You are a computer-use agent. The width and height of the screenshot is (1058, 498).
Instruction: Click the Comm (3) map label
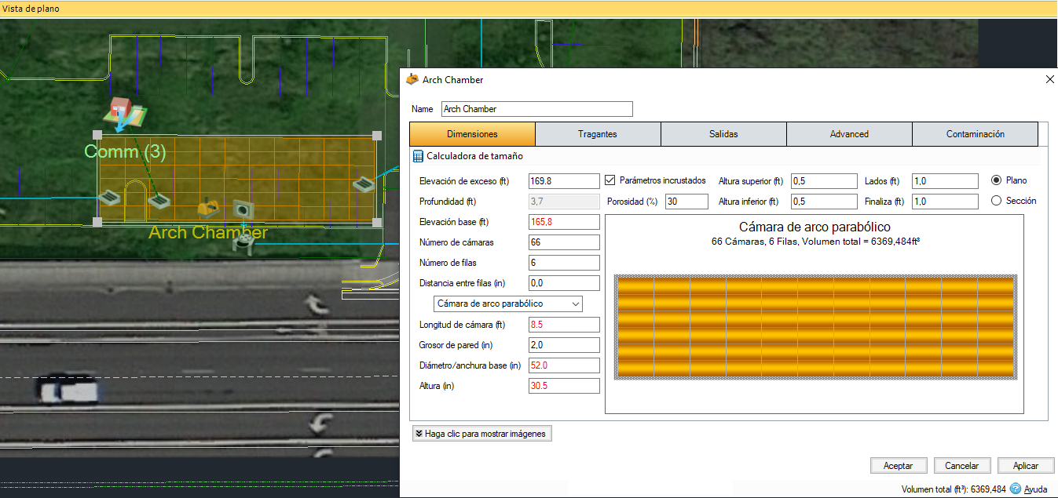[x=125, y=151]
